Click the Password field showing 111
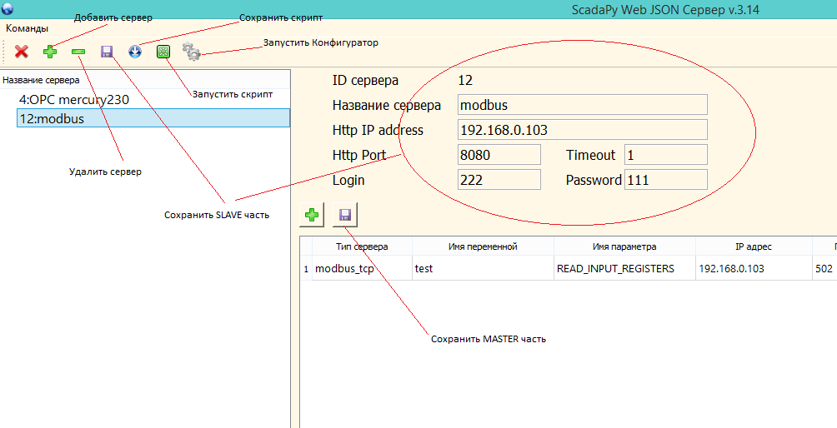The height and width of the screenshot is (428, 837). coord(665,180)
